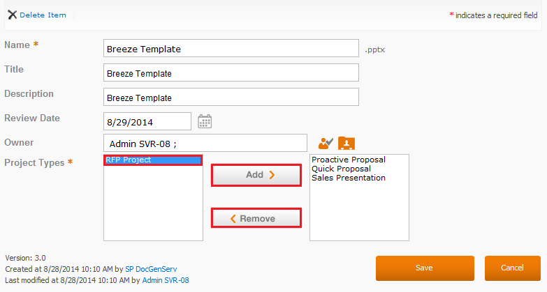This screenshot has height=292, width=547.
Task: Select RFP Project in the list
Action: pyautogui.click(x=153, y=160)
